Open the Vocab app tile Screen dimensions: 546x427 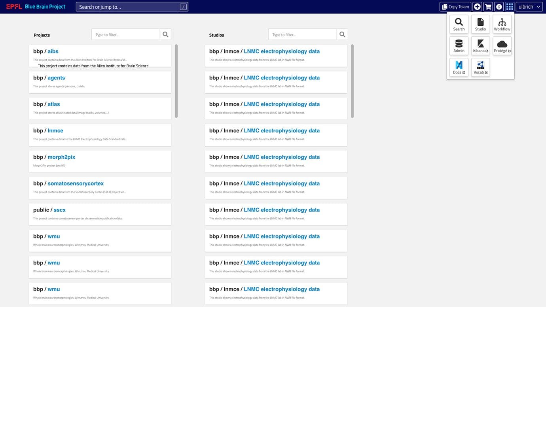point(480,67)
